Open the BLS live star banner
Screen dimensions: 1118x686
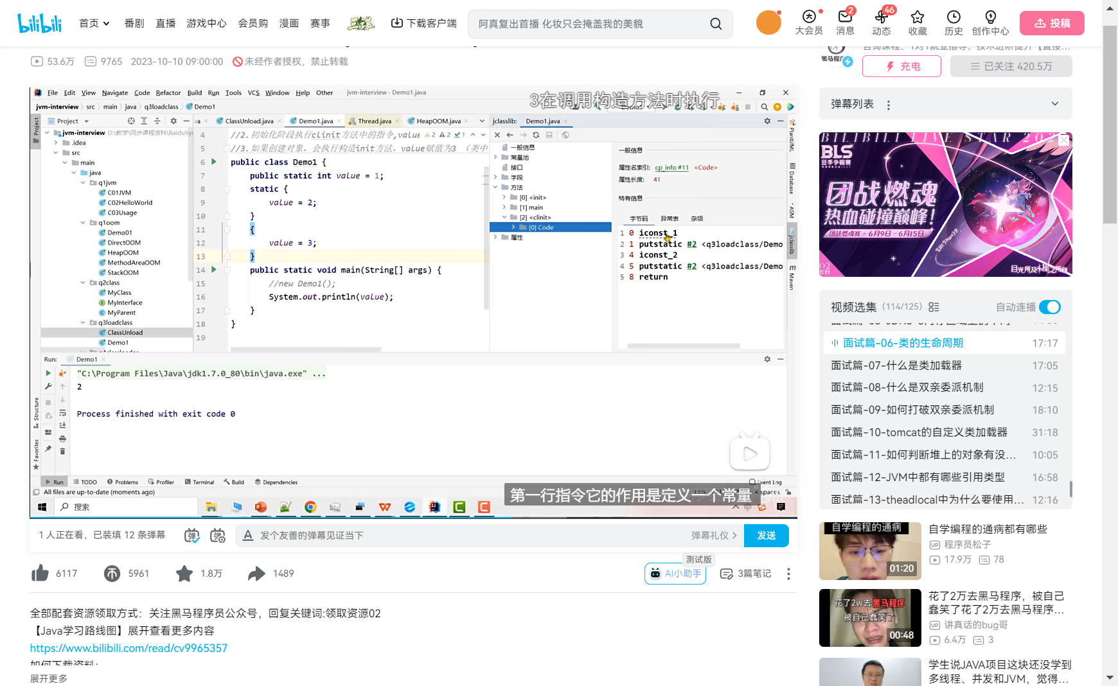coord(946,205)
